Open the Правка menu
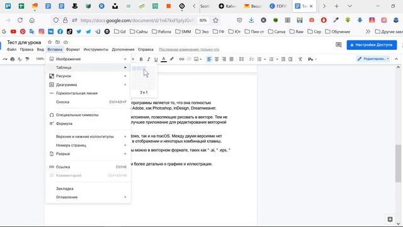This screenshot has height=227, width=403. [26, 49]
